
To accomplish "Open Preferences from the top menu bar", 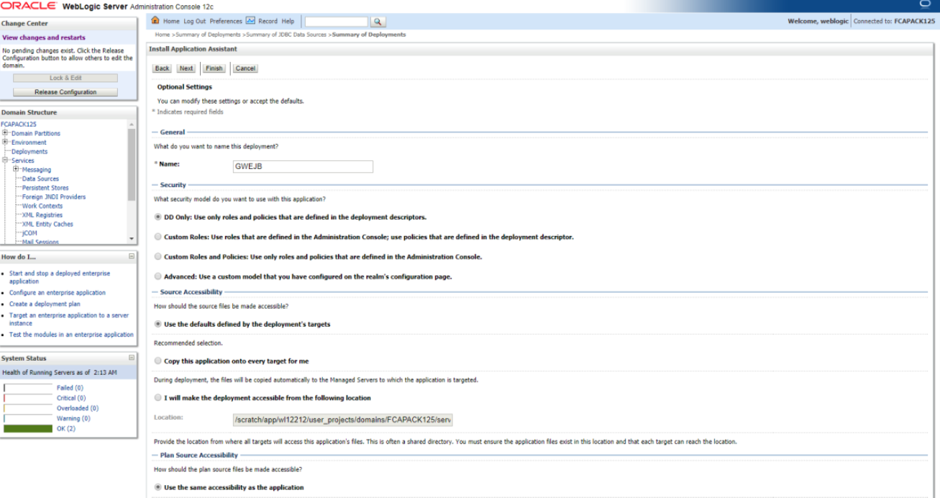I will (226, 21).
